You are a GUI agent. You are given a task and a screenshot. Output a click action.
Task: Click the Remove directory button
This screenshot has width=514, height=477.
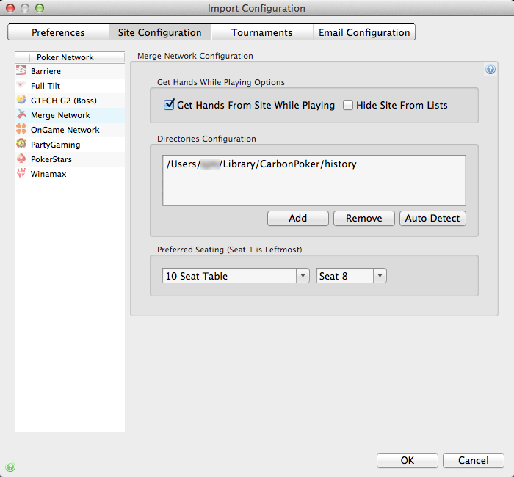[x=364, y=218]
